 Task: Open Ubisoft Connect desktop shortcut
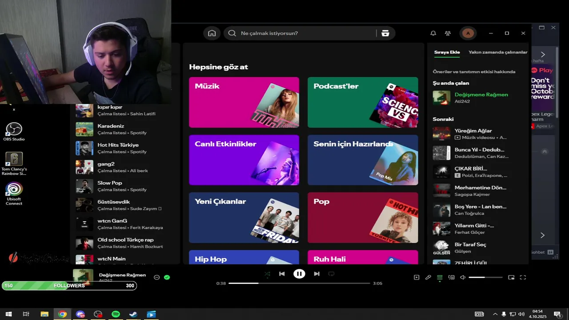tap(14, 194)
